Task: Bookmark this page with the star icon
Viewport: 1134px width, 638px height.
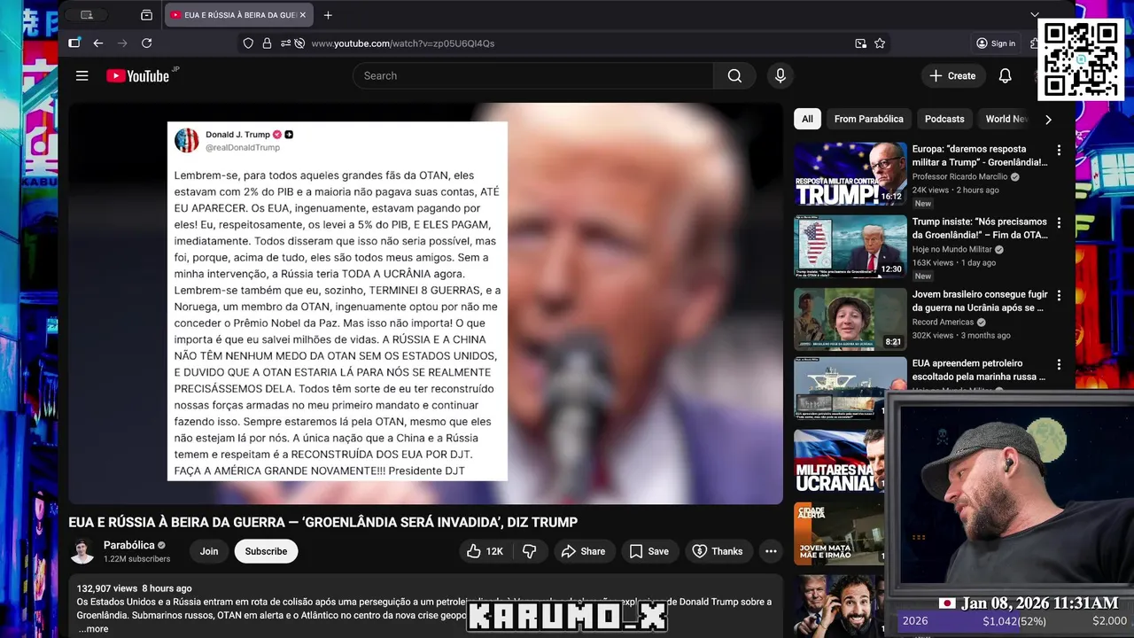Action: point(880,43)
